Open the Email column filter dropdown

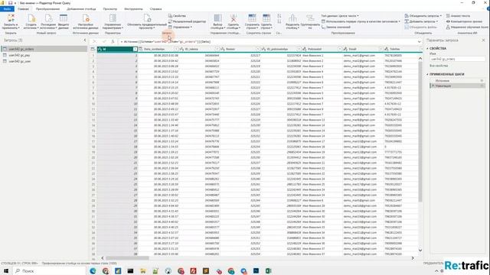click(381, 49)
